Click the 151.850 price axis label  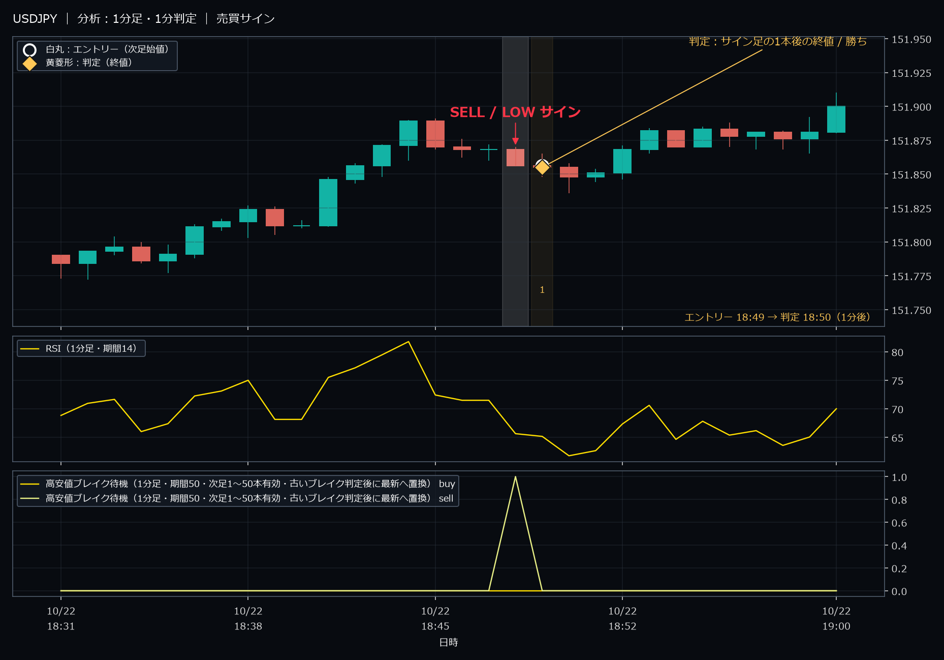pyautogui.click(x=911, y=174)
